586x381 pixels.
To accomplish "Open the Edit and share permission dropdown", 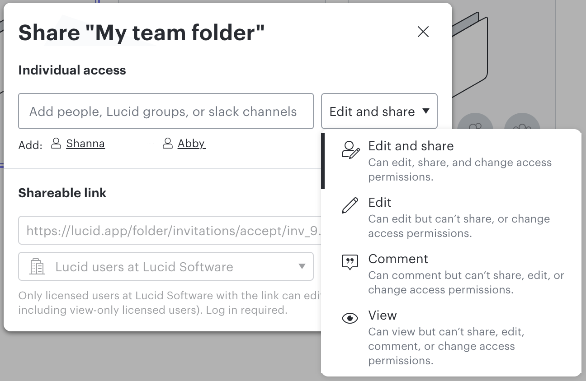I will click(x=379, y=111).
